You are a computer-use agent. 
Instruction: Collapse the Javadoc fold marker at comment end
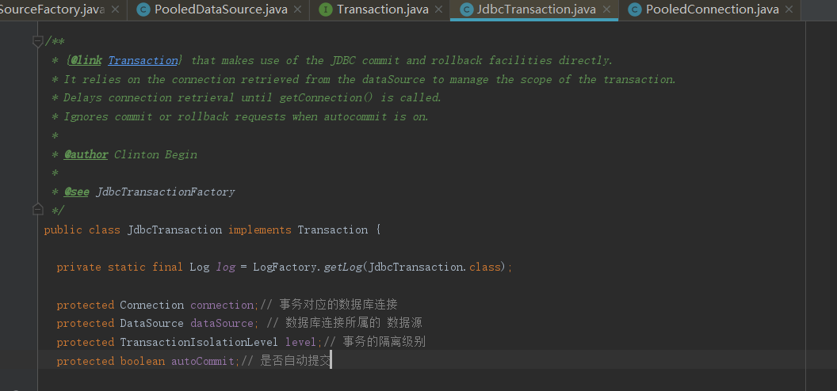coord(37,209)
